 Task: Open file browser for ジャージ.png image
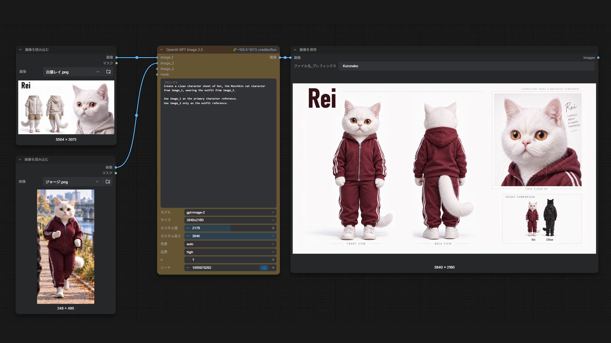tap(108, 182)
